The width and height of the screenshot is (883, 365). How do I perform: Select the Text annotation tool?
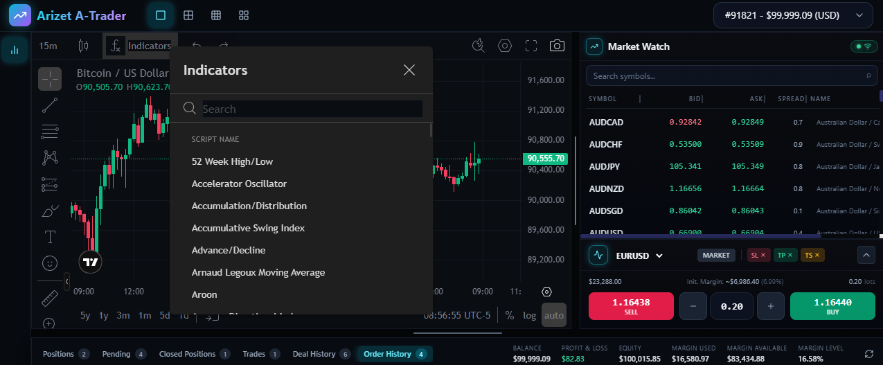(50, 237)
